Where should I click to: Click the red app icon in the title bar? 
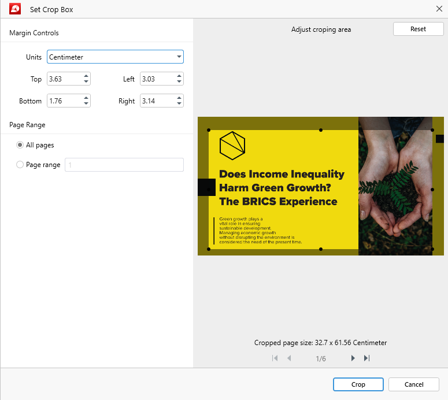(x=15, y=9)
